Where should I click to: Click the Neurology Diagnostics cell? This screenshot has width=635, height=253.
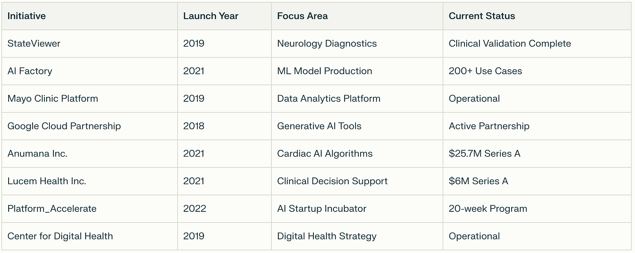(x=357, y=44)
